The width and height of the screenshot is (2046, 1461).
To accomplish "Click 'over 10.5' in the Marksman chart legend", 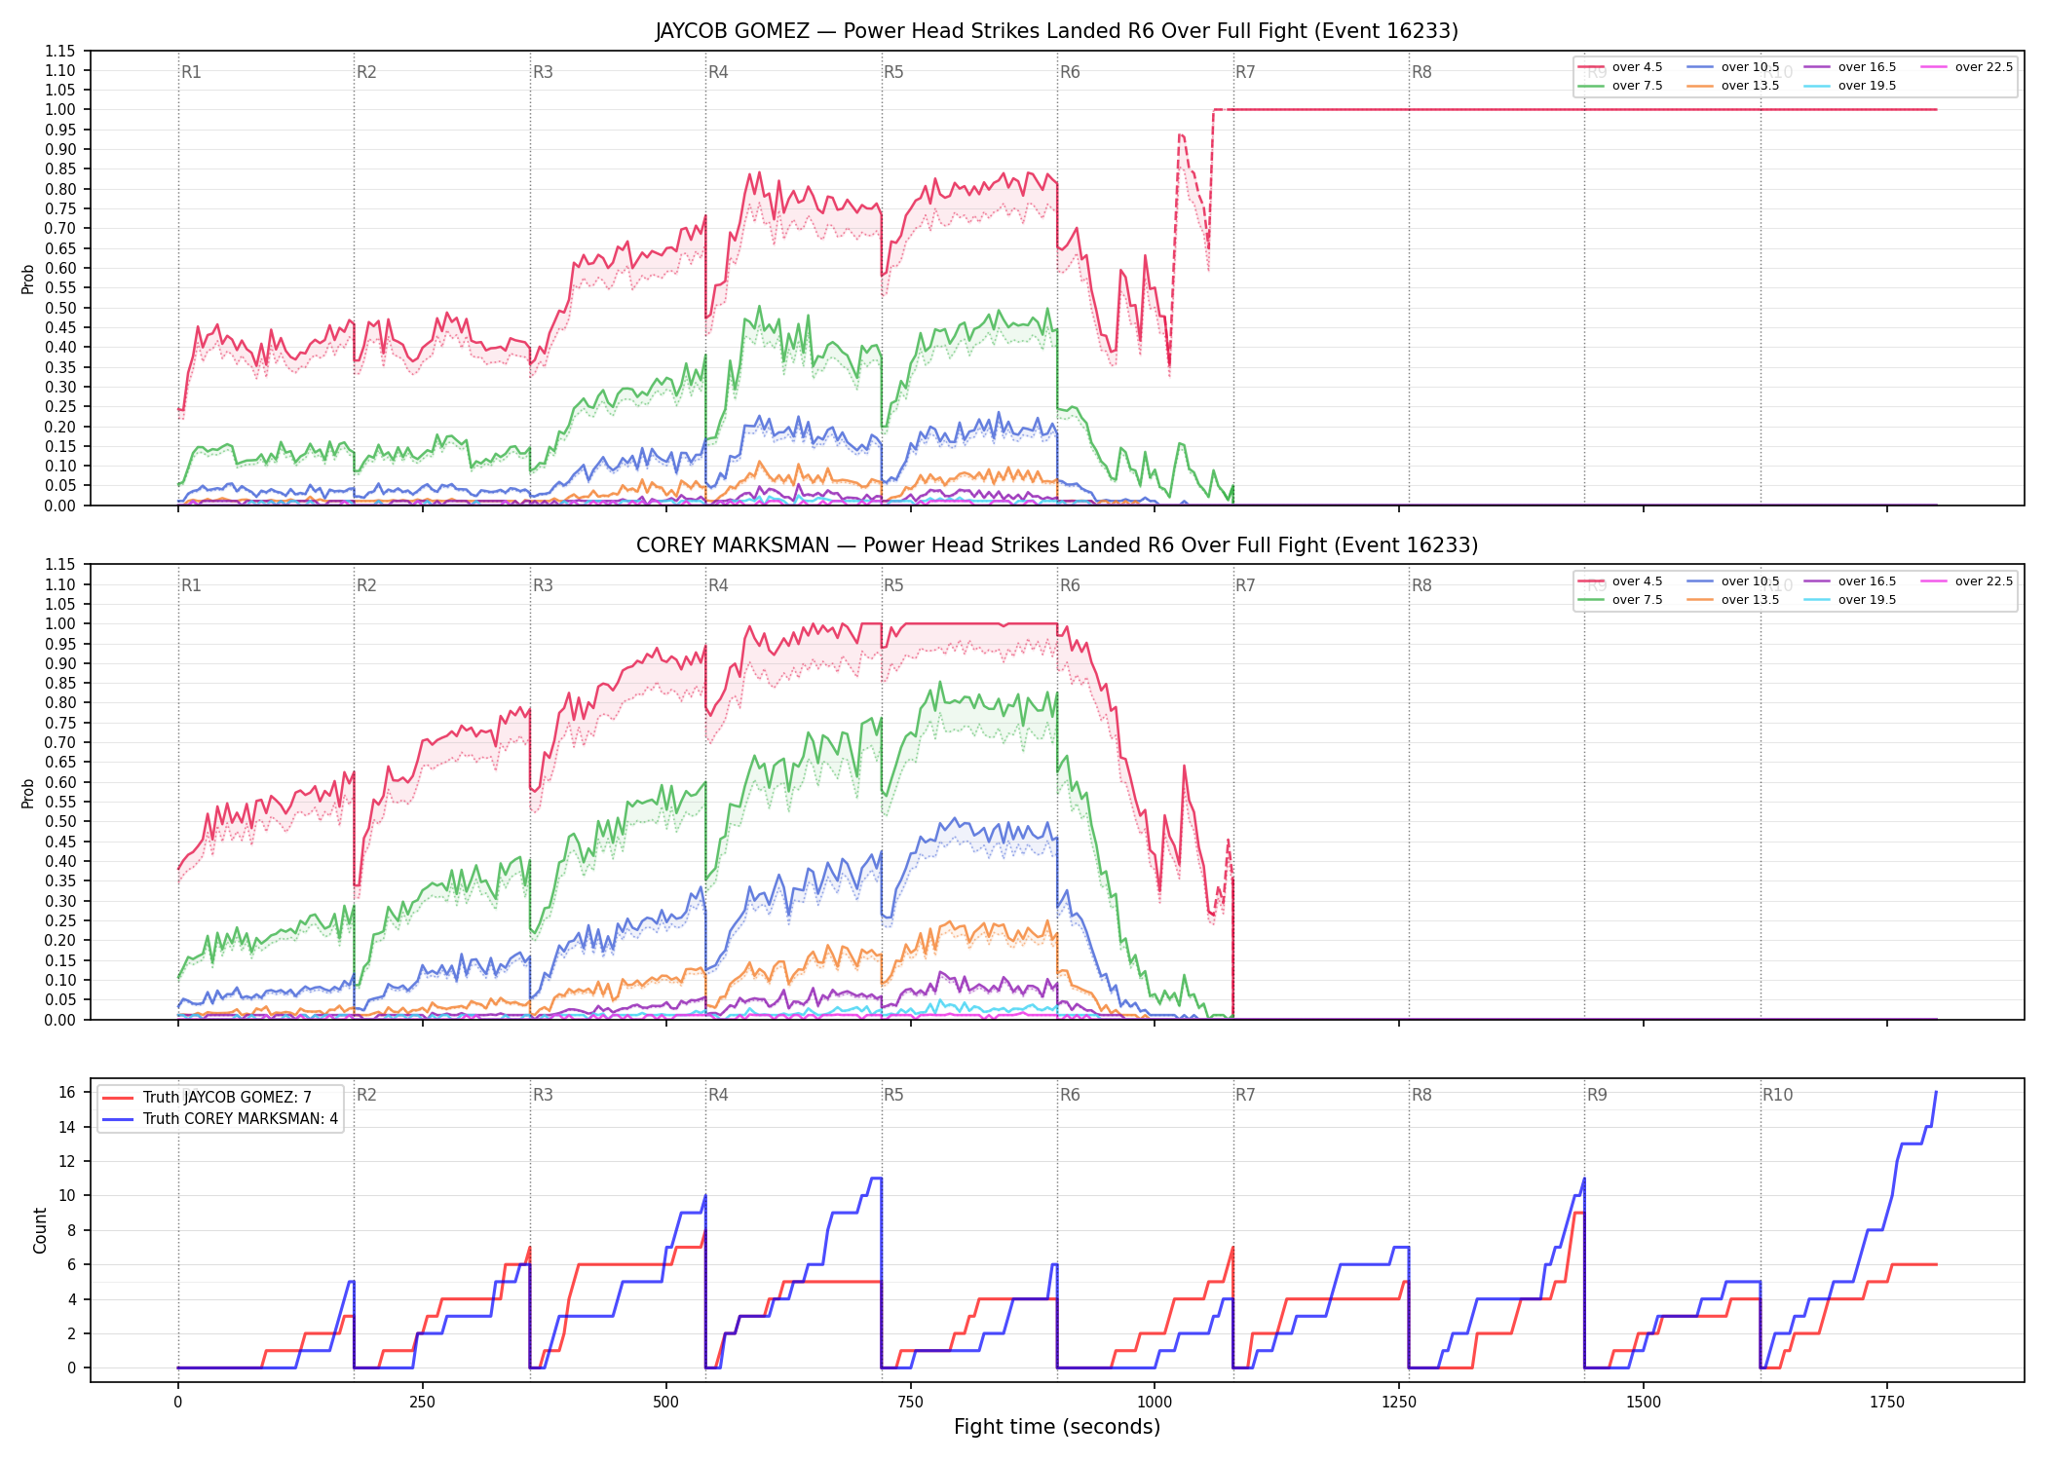I will click(x=1750, y=581).
